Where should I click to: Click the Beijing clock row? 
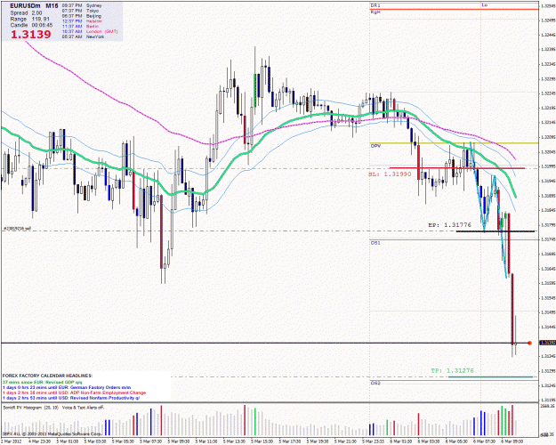pos(82,16)
